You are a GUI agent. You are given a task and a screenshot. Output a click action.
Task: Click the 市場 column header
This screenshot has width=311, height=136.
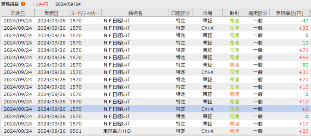(x=207, y=13)
